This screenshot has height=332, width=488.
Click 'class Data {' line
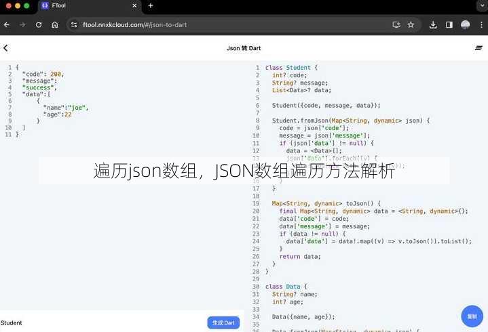coord(286,287)
